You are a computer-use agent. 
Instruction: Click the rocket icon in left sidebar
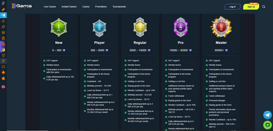pyautogui.click(x=3, y=27)
